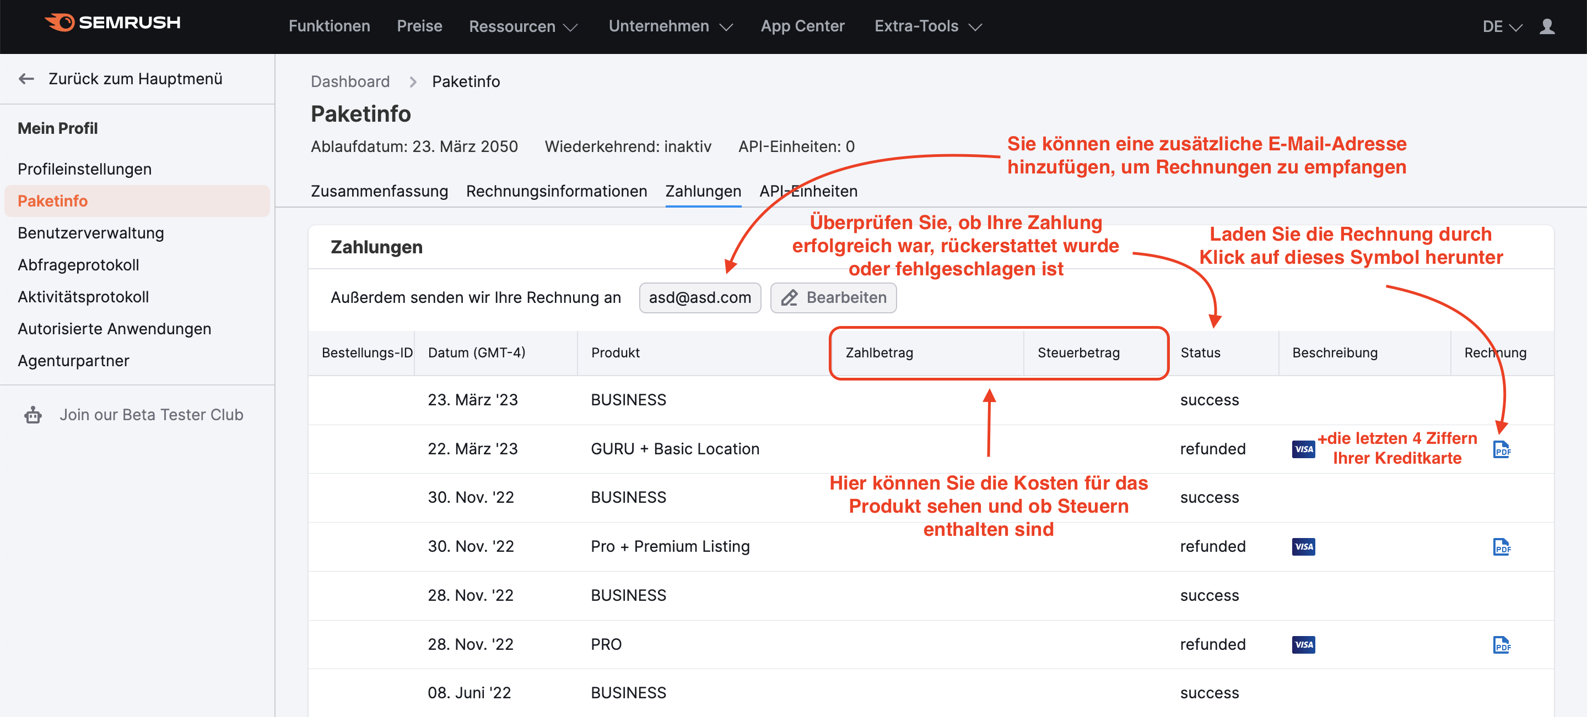
Task: Click the Paketinfo breadcrumb item
Action: click(466, 82)
